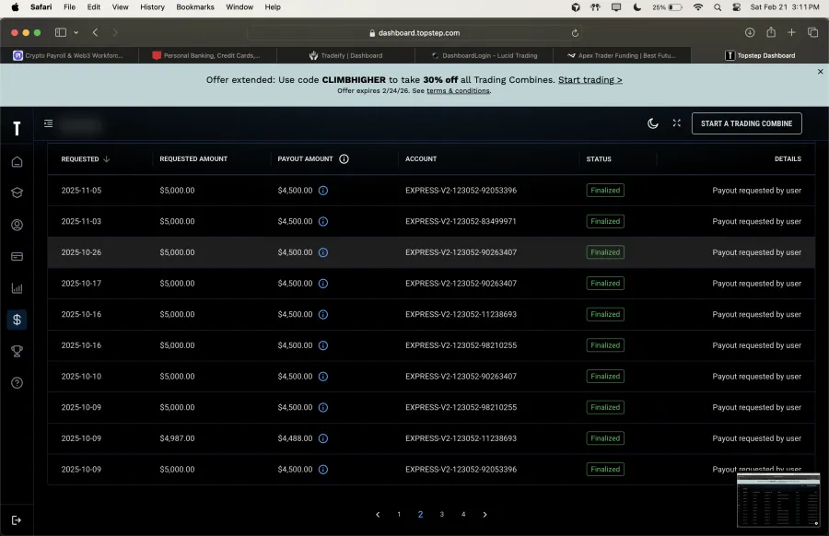
Task: Click the Topstep T logo
Action: [x=17, y=128]
